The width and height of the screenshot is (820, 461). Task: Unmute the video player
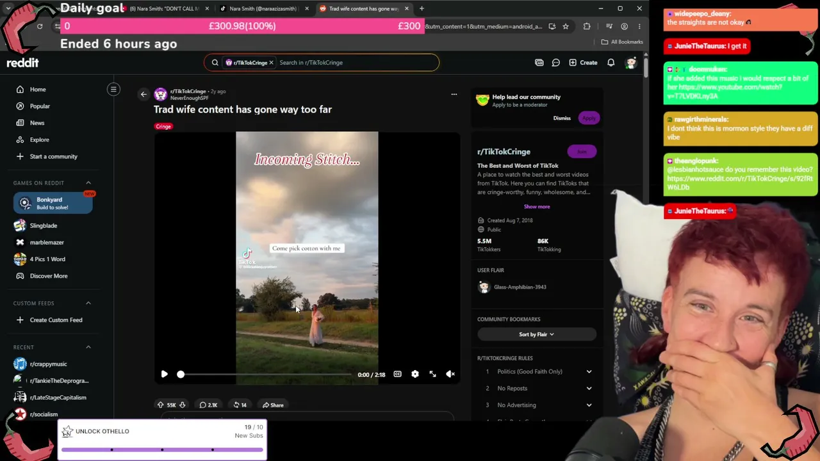click(x=451, y=374)
